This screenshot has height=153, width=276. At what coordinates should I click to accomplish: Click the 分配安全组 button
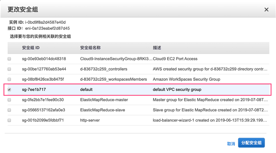tap(251, 143)
